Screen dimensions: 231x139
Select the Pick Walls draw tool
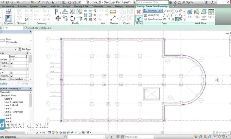tap(177, 19)
